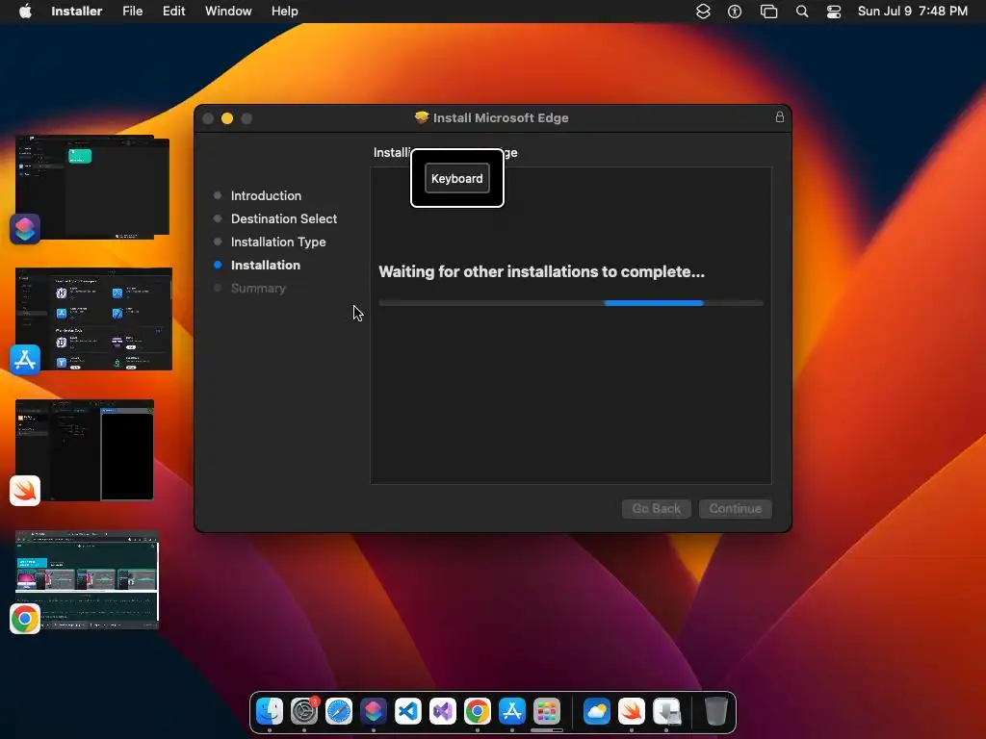Open the File menu
986x739 pixels.
133,11
